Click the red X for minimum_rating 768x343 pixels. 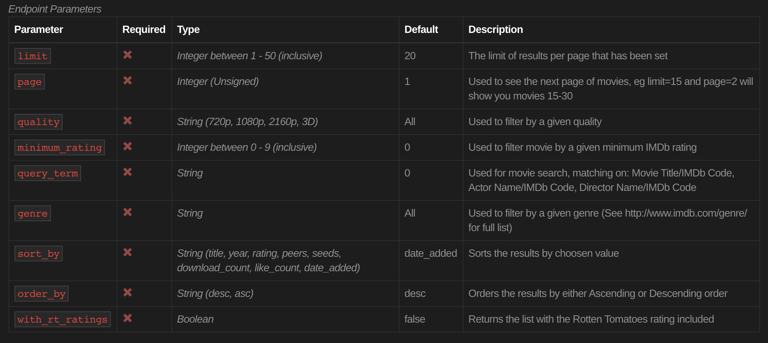[x=128, y=146]
